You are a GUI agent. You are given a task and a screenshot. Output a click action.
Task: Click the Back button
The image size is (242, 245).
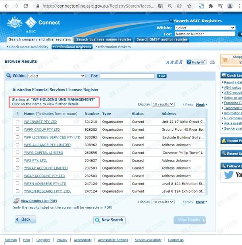click(x=25, y=220)
